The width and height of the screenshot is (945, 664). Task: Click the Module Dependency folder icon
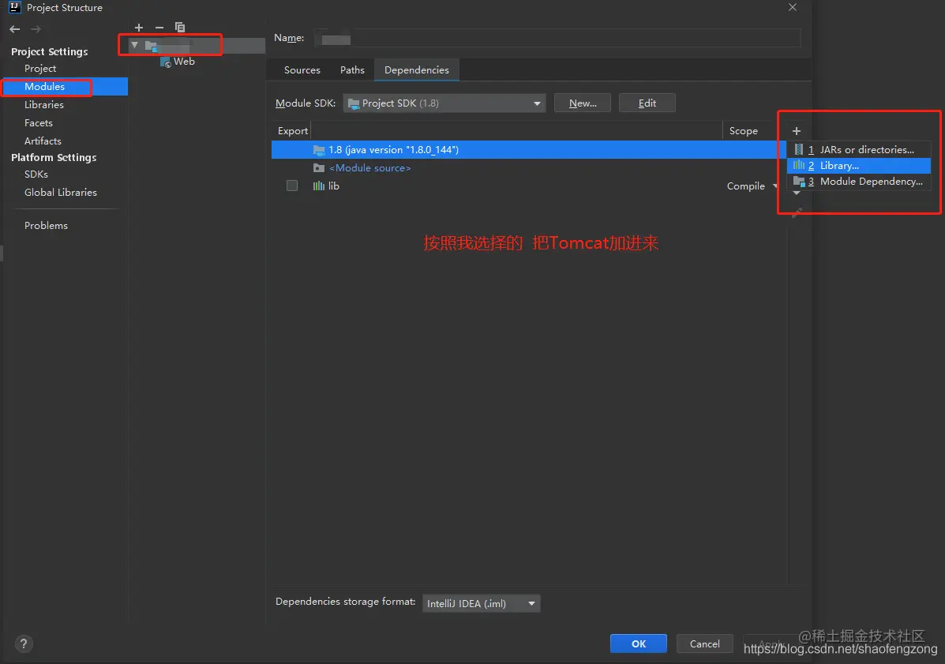tap(798, 182)
